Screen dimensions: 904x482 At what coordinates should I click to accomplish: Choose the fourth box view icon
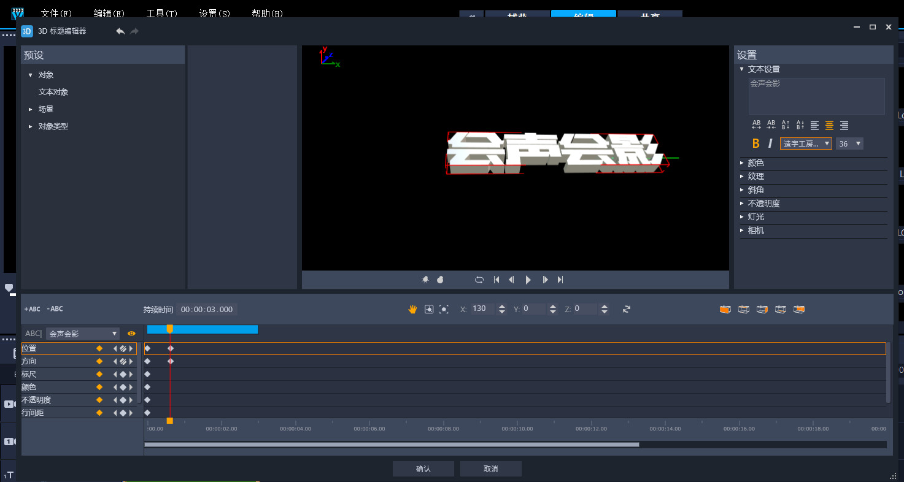coord(781,309)
